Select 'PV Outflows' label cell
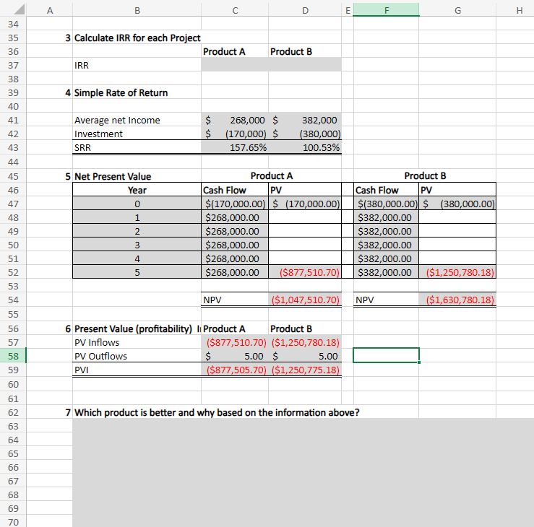Image resolution: width=534 pixels, height=527 pixels. point(137,356)
